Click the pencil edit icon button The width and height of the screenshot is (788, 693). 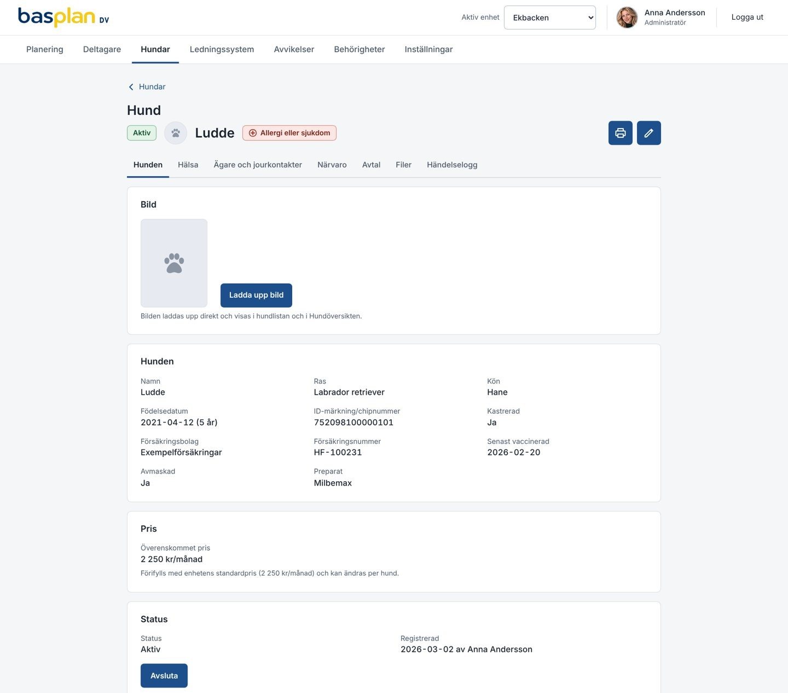648,133
